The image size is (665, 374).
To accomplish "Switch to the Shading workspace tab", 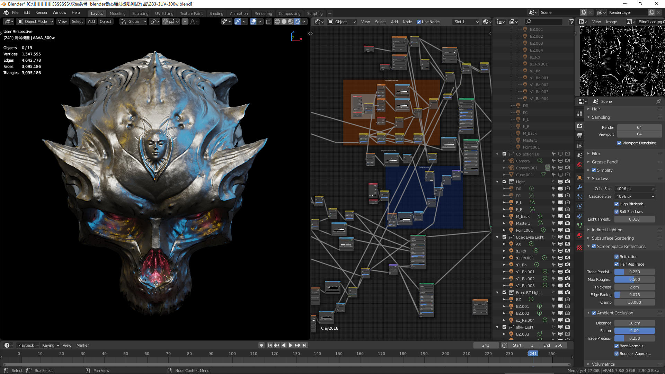I will click(216, 13).
